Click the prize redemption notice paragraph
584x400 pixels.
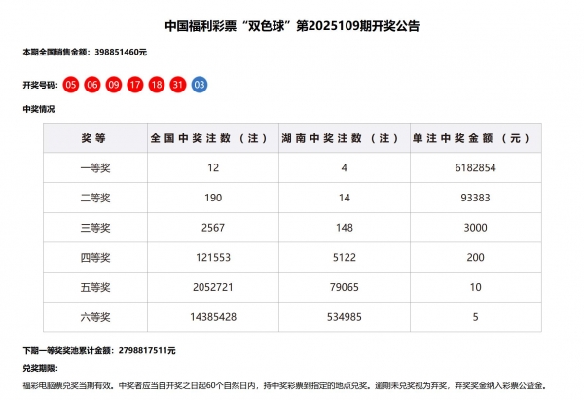pyautogui.click(x=284, y=385)
